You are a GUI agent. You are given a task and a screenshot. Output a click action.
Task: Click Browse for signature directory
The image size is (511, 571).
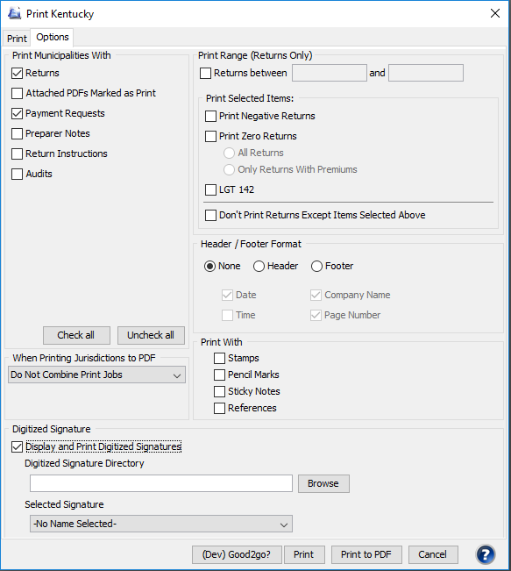tap(323, 483)
